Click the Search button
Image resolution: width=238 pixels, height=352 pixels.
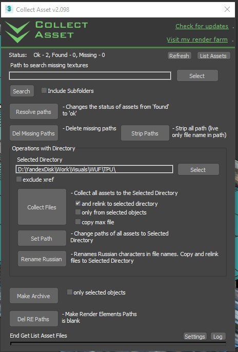(x=22, y=91)
